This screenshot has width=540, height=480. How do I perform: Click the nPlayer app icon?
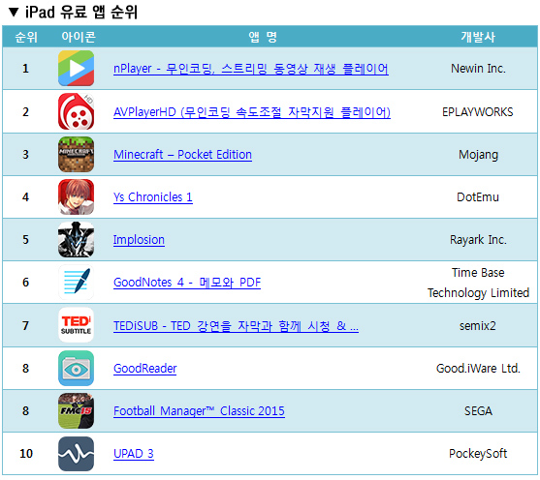(x=77, y=69)
